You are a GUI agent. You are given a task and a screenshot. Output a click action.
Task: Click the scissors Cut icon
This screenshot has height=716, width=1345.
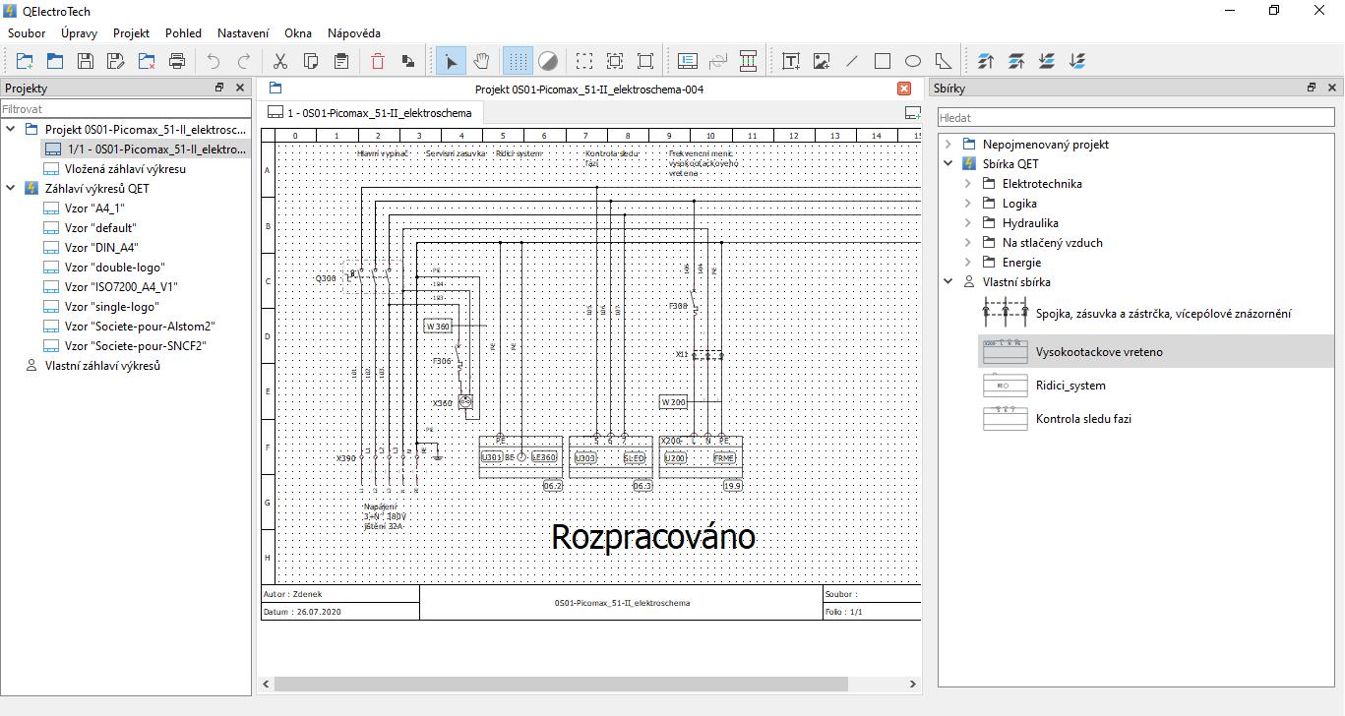click(280, 61)
